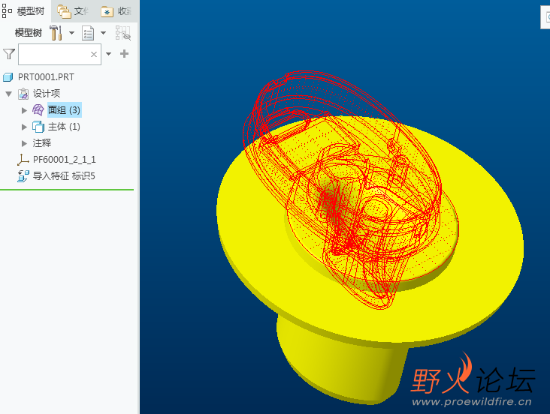Focus the model tree search field
550x414 pixels.
[59, 54]
